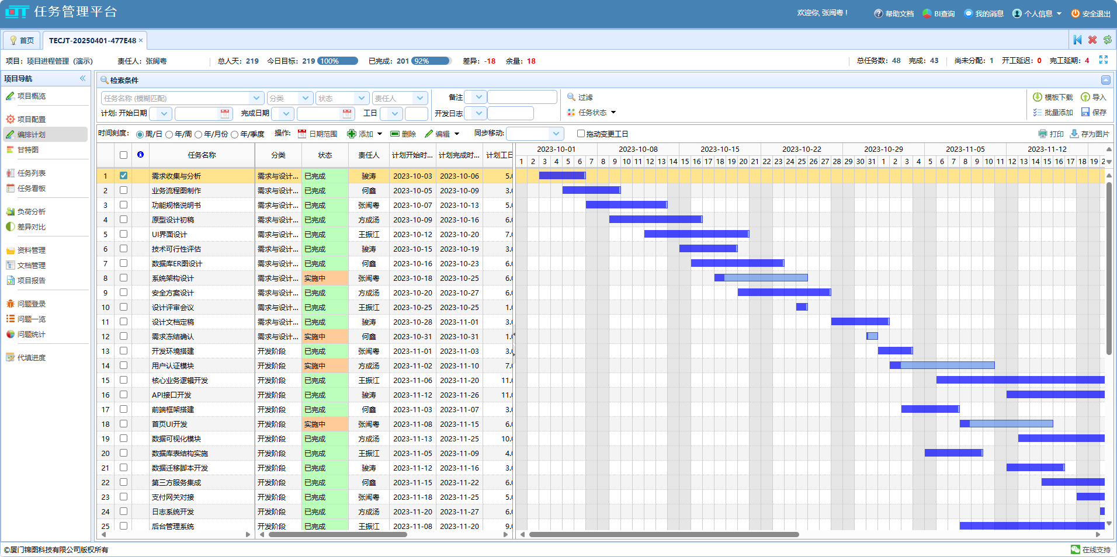
Task: Open the 在线支持 link
Action: pyautogui.click(x=1091, y=549)
